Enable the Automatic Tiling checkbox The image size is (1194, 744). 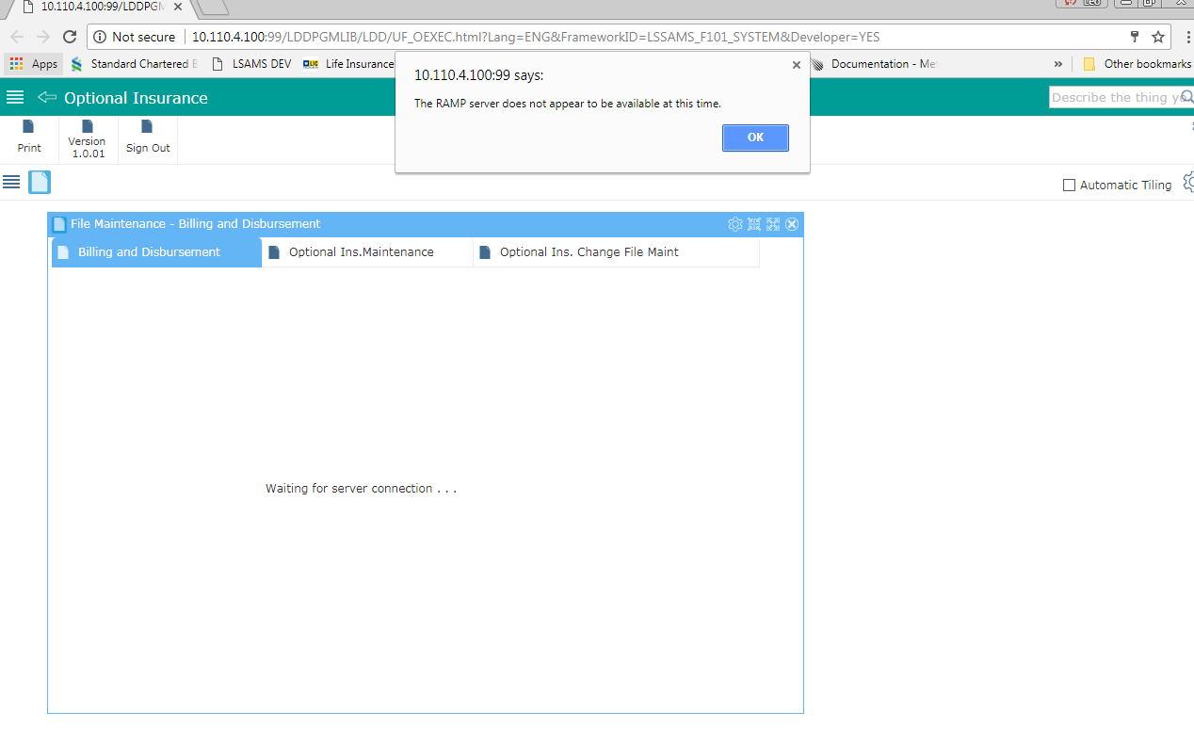pyautogui.click(x=1069, y=186)
